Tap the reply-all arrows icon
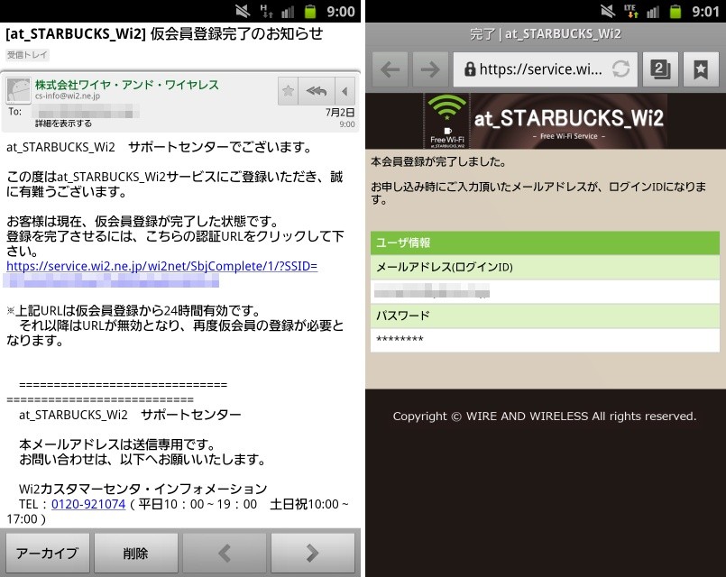This screenshot has width=726, height=577. [317, 91]
